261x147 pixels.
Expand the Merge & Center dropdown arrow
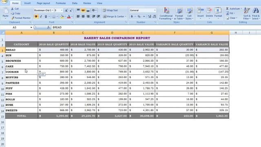point(126,16)
